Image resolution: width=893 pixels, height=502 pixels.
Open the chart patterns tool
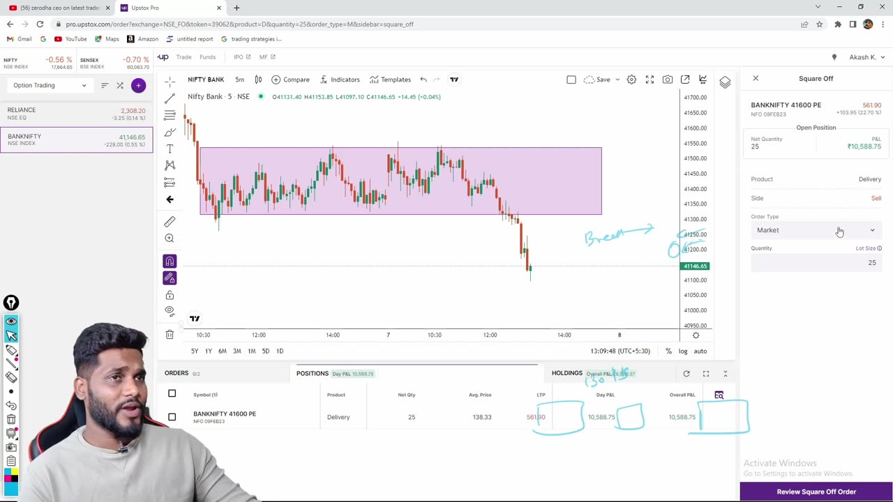pos(170,165)
